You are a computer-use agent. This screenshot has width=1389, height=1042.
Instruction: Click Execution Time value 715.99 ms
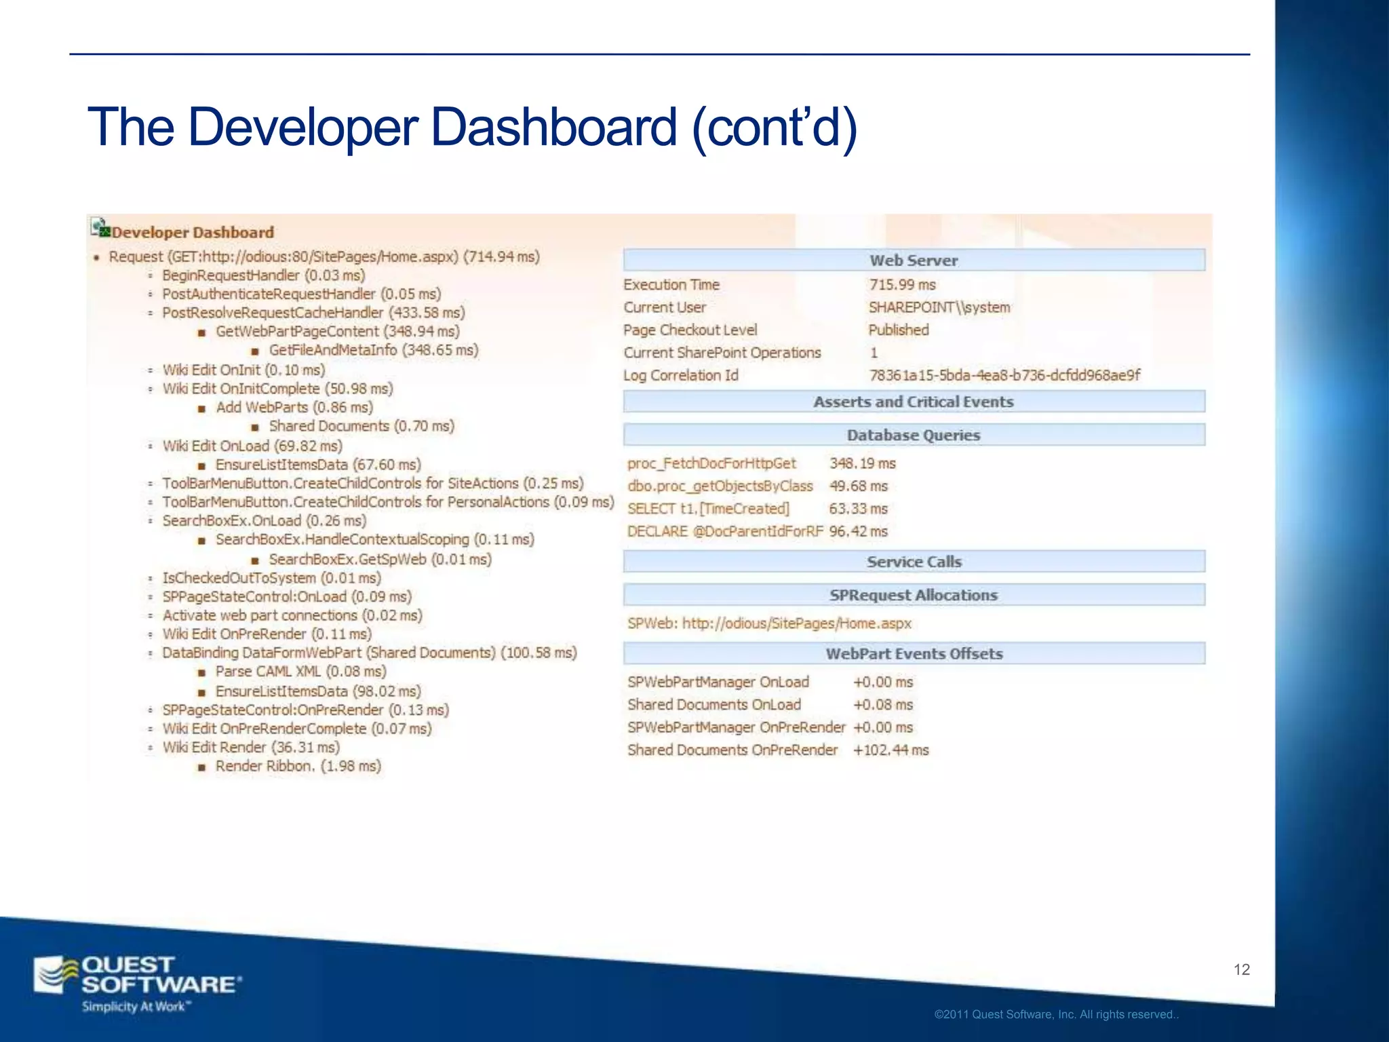tap(902, 285)
